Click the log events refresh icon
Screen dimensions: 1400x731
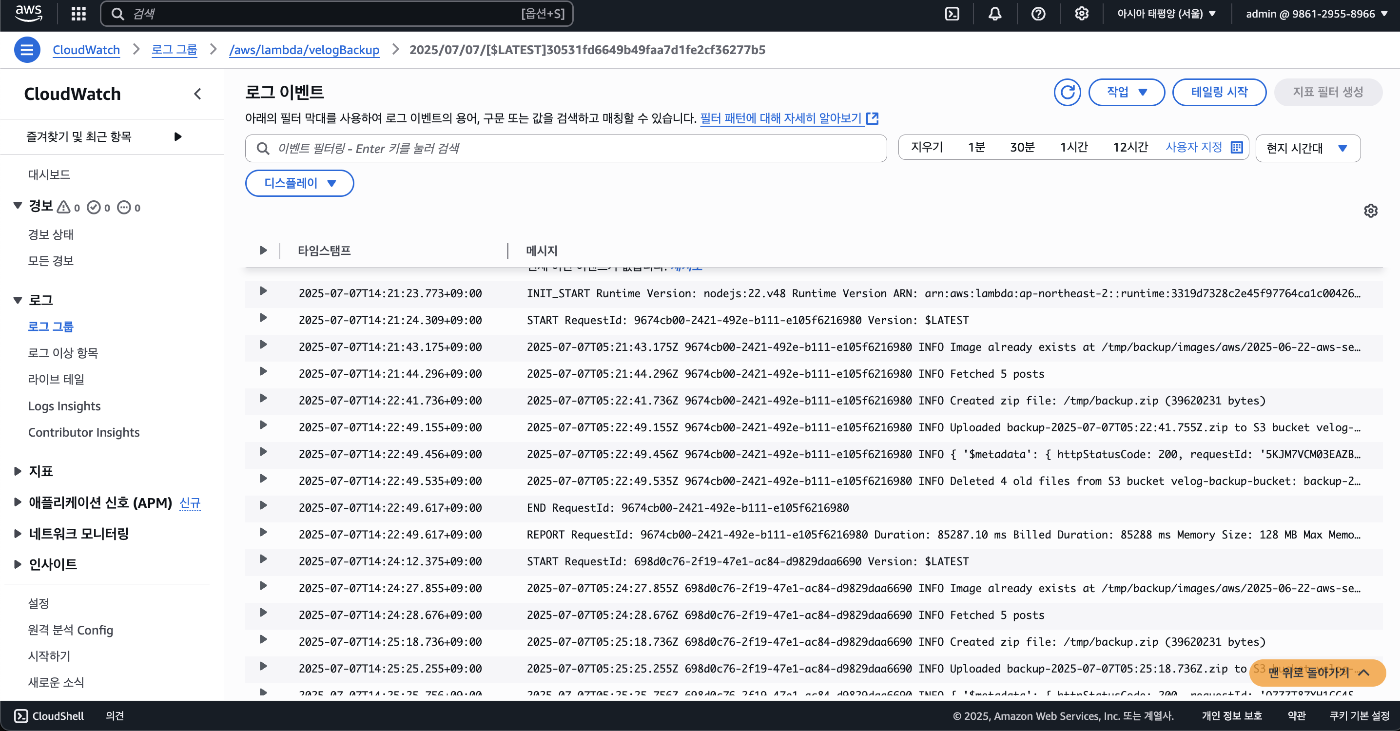click(1067, 92)
